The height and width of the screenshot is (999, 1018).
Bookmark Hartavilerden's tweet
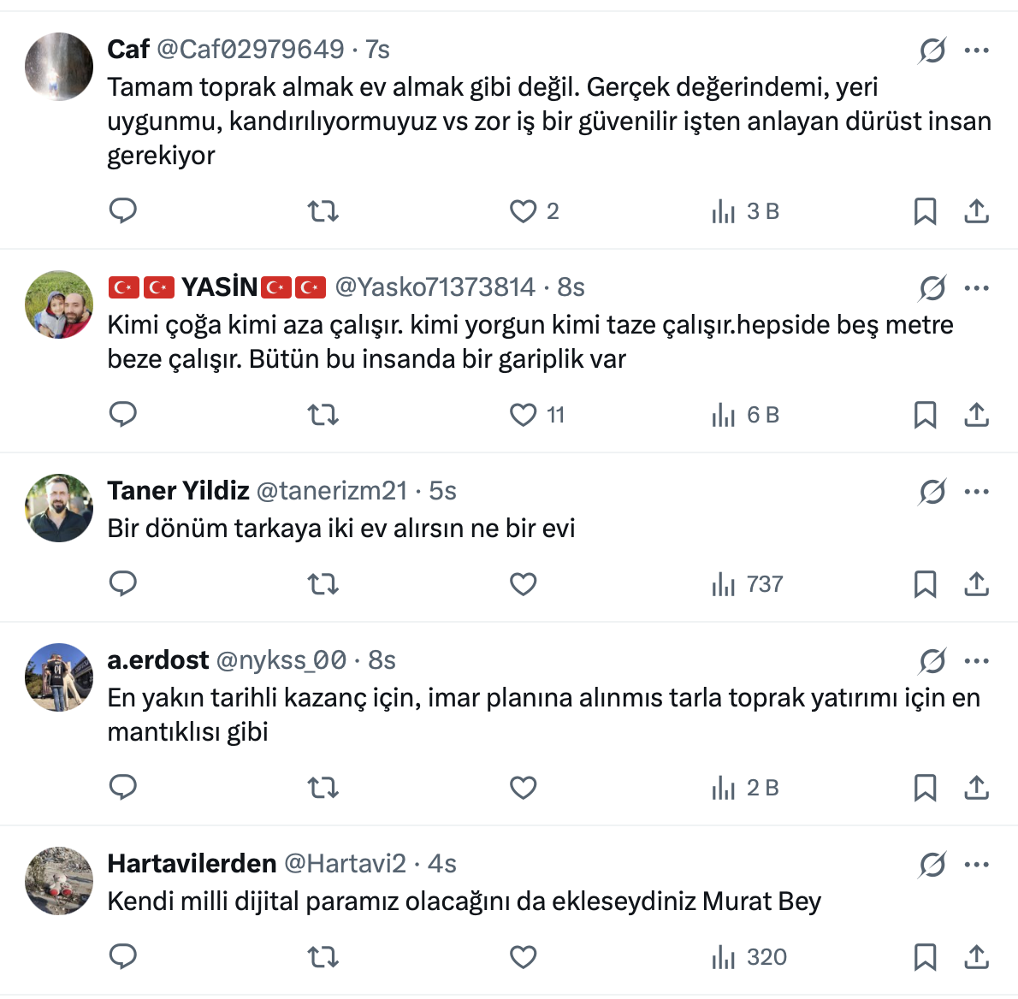tap(925, 956)
